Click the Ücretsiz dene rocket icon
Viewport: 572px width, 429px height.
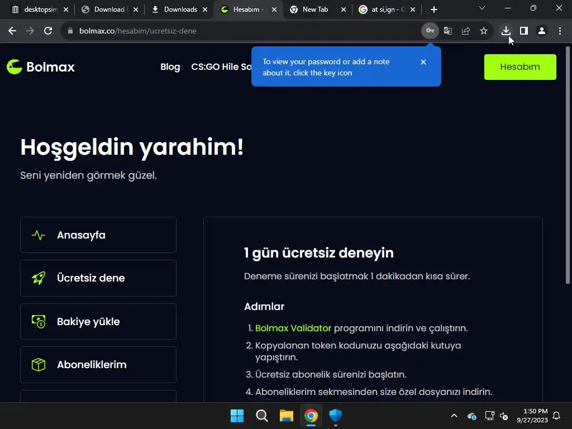[x=39, y=278]
